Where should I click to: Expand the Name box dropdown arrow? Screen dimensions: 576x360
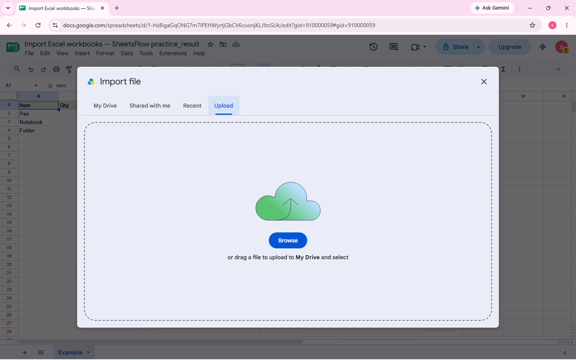(x=36, y=86)
